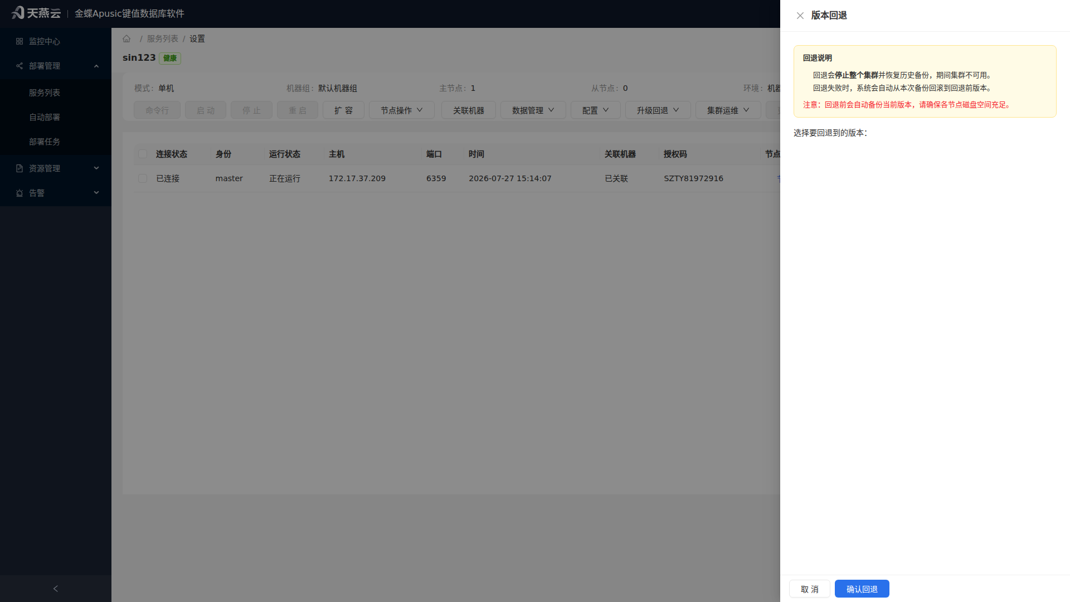The width and height of the screenshot is (1070, 602).
Task: Click the 资源管理 document icon
Action: pos(20,168)
